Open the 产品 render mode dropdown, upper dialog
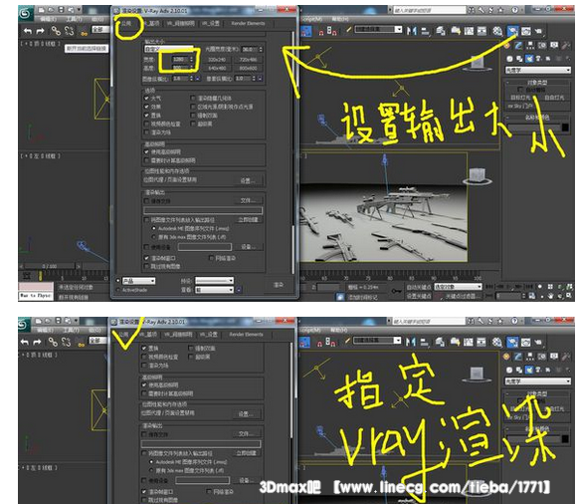579x504 pixels. (x=138, y=281)
